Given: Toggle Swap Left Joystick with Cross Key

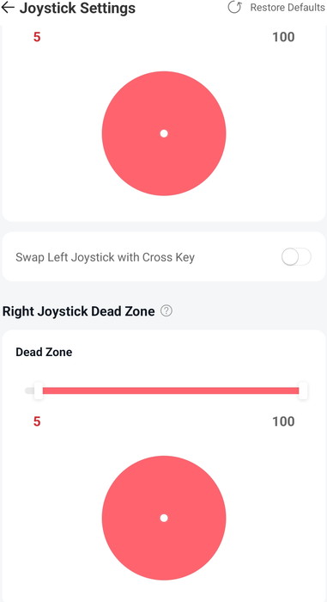Looking at the screenshot, I should 296,257.
